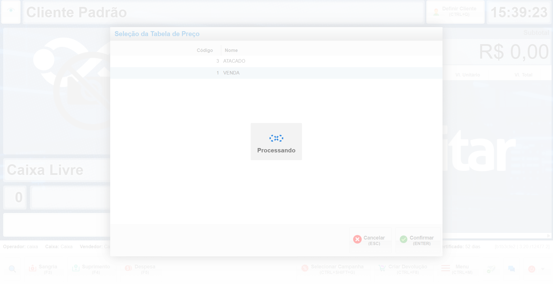Confirm the price table selection

click(417, 240)
